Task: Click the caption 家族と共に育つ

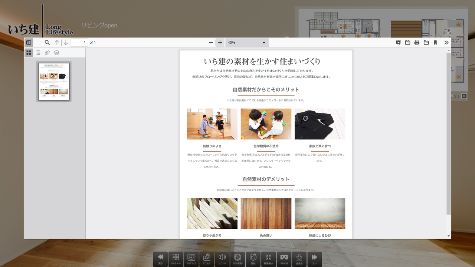Action: pyautogui.click(x=320, y=146)
